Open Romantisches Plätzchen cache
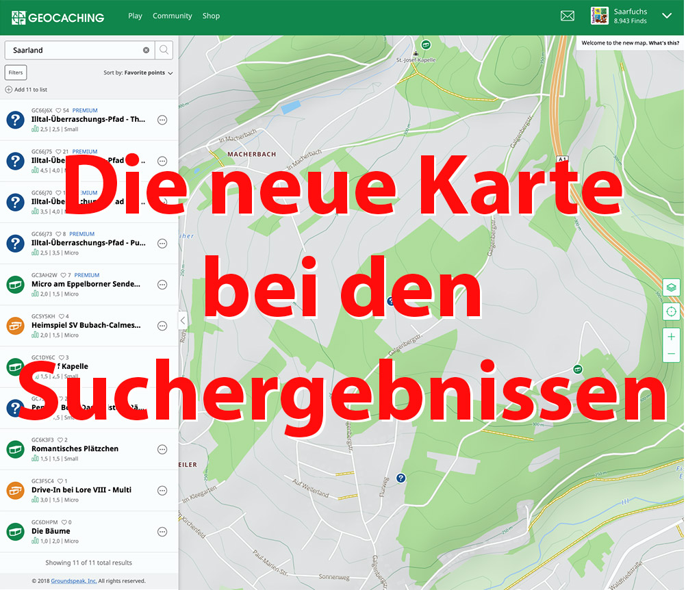The width and height of the screenshot is (686, 590). 75,449
